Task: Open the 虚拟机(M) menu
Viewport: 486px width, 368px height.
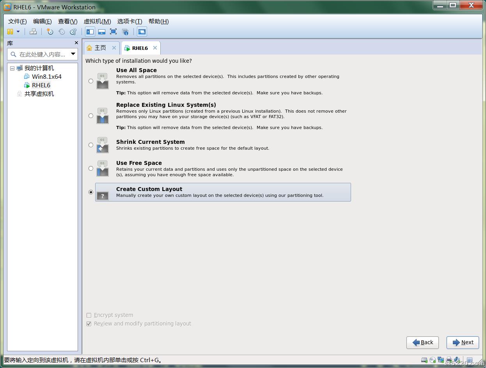Action: (x=97, y=21)
